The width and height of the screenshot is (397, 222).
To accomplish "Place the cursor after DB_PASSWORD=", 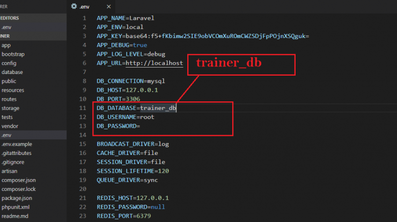I will coord(141,126).
